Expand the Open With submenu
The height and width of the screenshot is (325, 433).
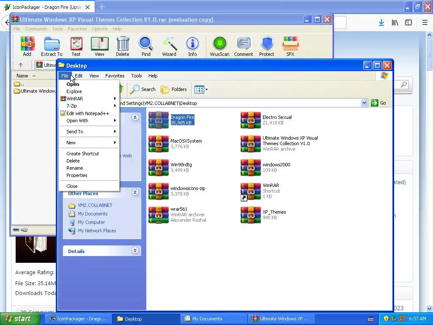pos(89,121)
